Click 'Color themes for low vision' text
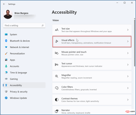Screen dimensions: 136x115 (x=80, y=101)
